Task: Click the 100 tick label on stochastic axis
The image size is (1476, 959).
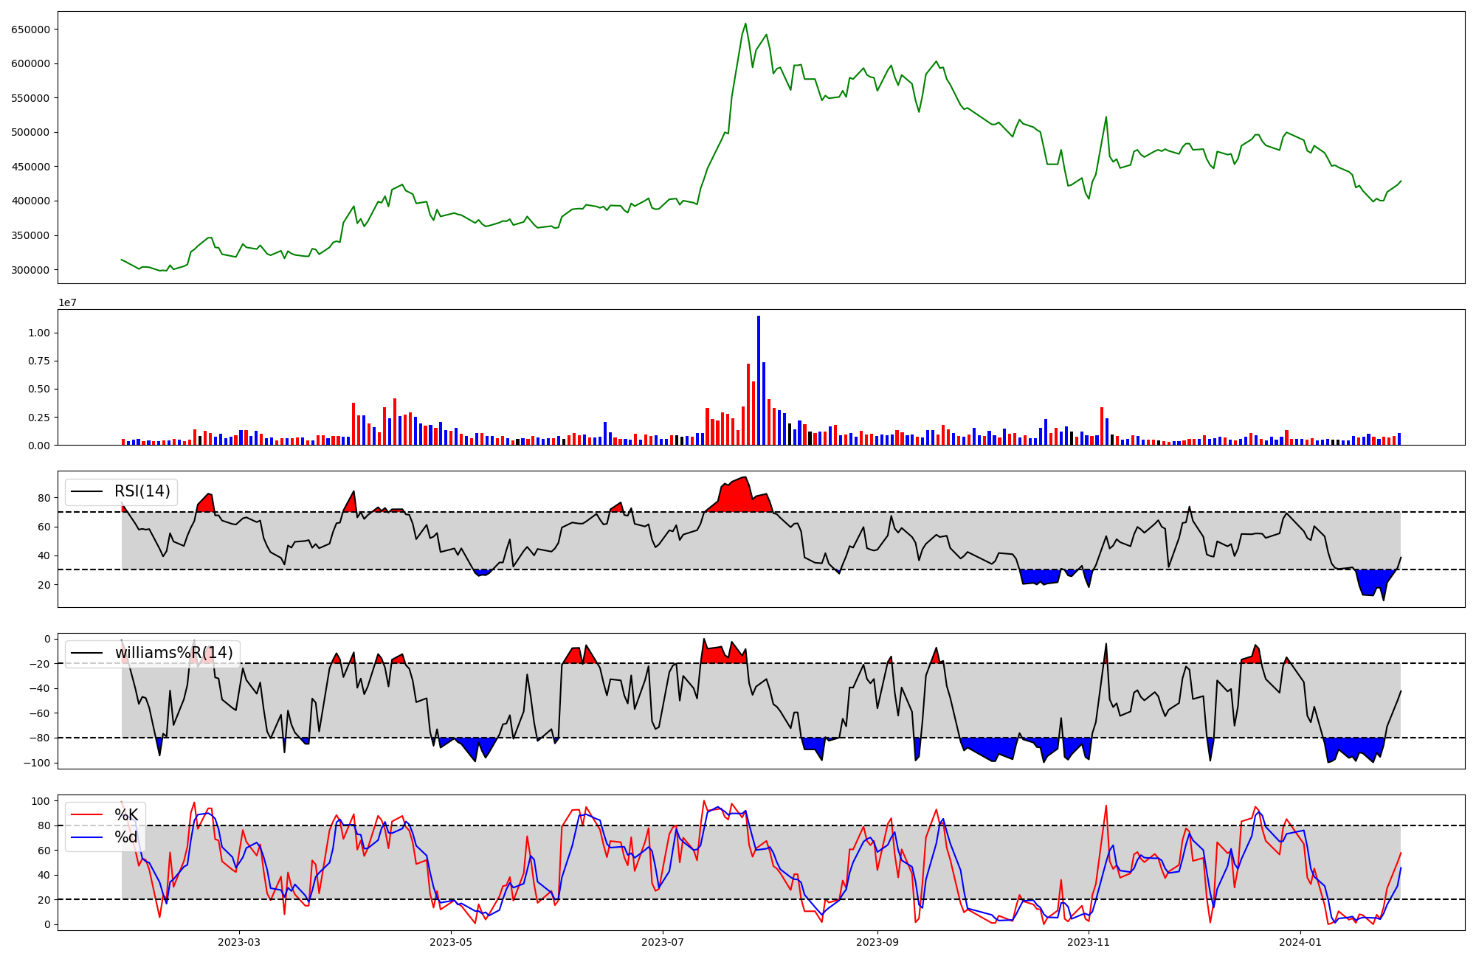Action: click(x=41, y=801)
